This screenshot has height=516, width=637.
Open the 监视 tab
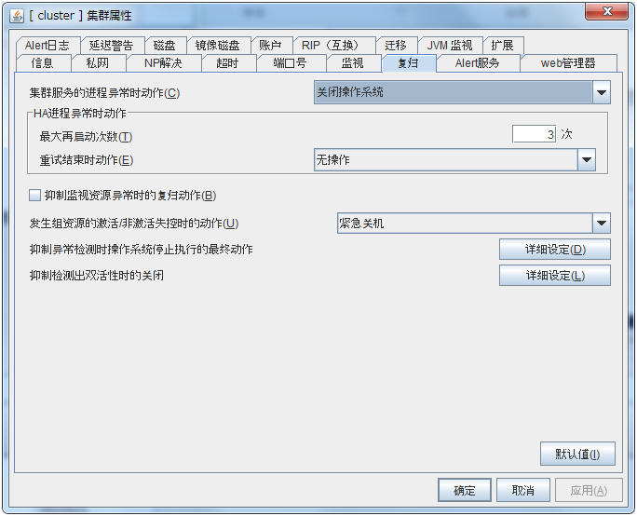(353, 63)
